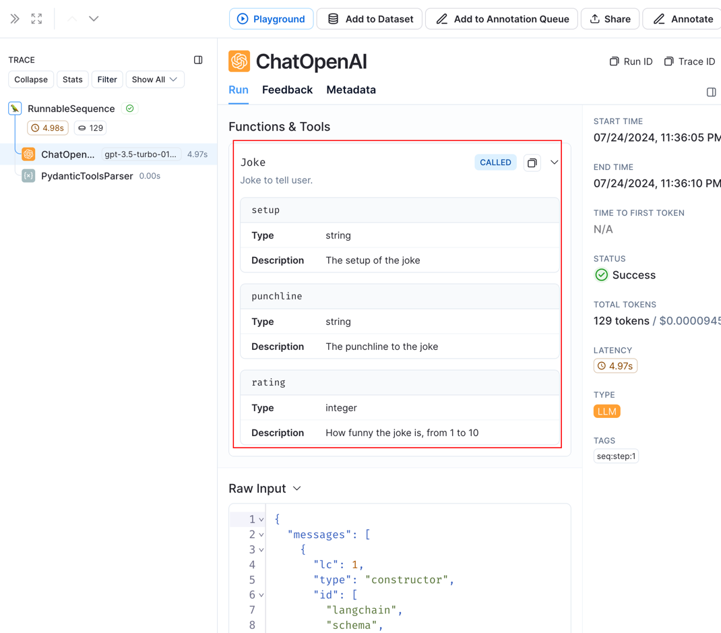Fold JSON code at line 1
Image resolution: width=721 pixels, height=633 pixels.
pyautogui.click(x=261, y=520)
